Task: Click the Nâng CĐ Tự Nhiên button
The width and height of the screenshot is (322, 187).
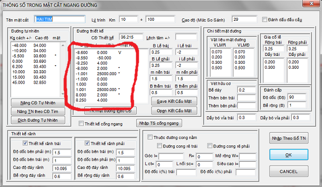Action: [x=38, y=103]
